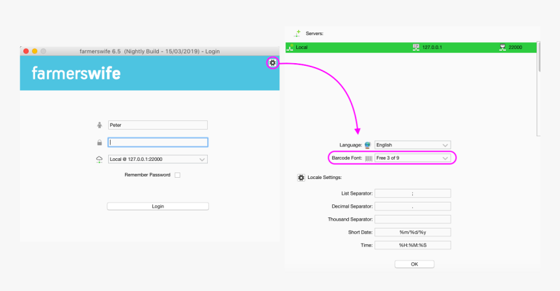Open the Barcode Font dropdown Free 3 of 9

(x=412, y=158)
